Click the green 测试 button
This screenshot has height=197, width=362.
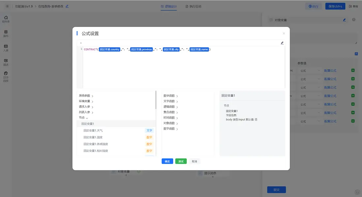tap(181, 161)
